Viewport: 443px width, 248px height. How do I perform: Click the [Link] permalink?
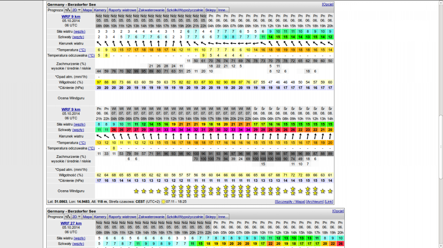pyautogui.click(x=329, y=202)
